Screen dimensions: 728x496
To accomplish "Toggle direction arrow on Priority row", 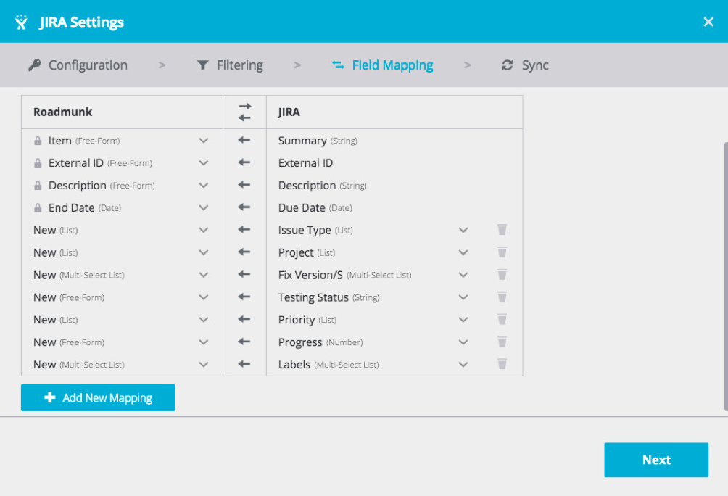I will [x=244, y=320].
